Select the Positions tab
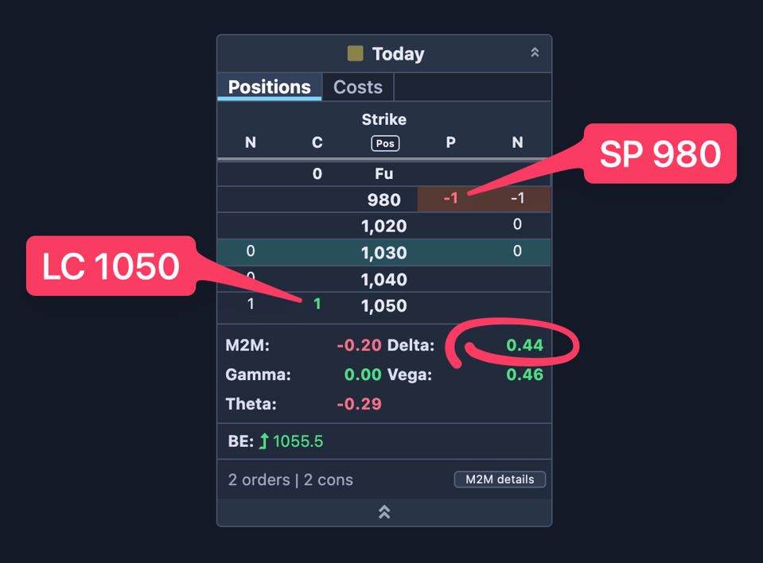 269,87
